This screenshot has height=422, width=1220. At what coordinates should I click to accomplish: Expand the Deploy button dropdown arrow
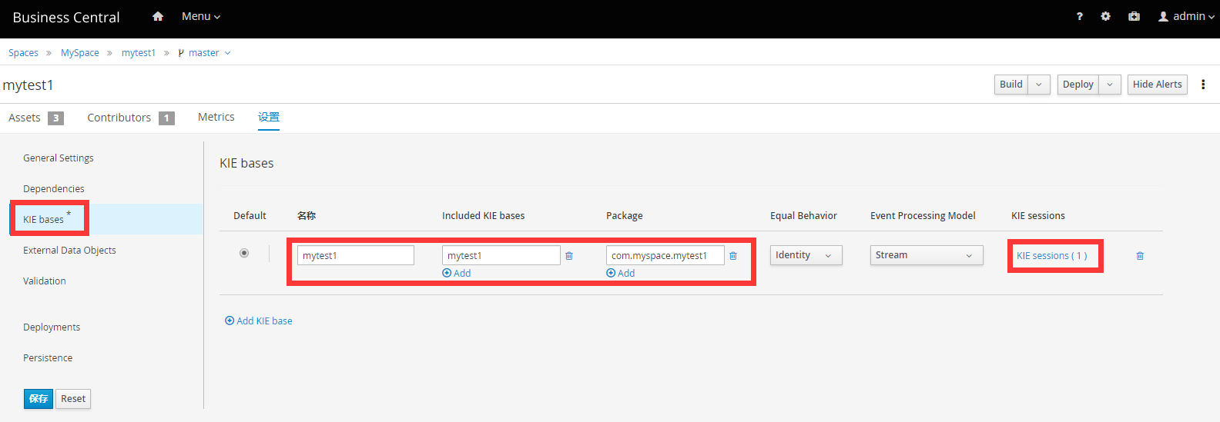click(1110, 85)
